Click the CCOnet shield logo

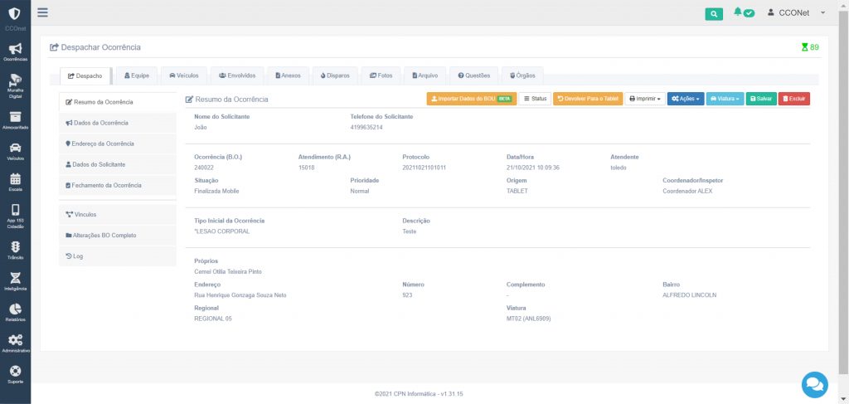point(15,13)
